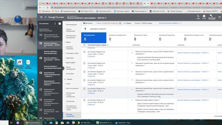
Task: Open the folder shortcut on the desktop
Action: point(28,64)
